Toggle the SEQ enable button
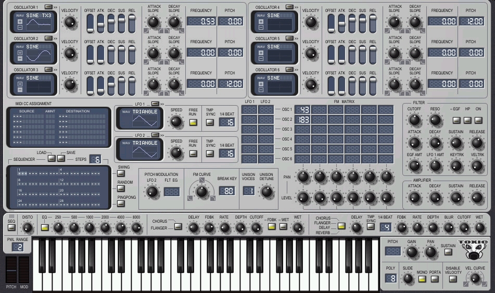This screenshot has width=495, height=293. pos(11,227)
